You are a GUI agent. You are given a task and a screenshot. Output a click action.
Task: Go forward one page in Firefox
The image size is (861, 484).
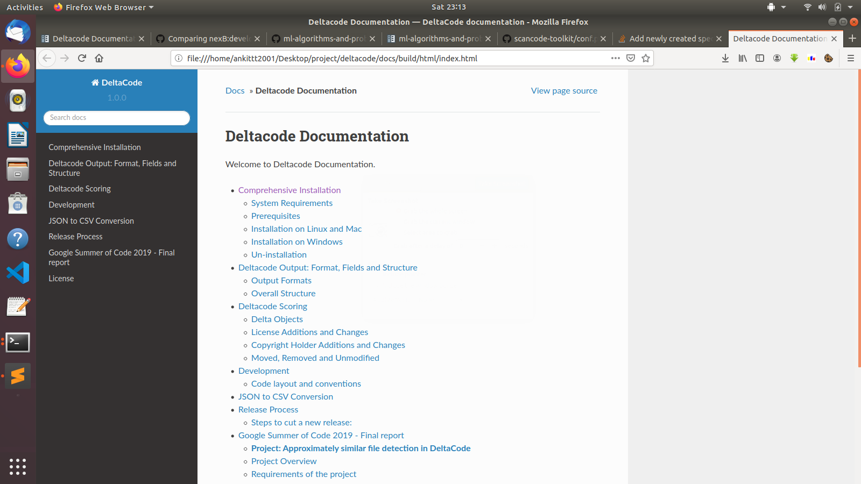pyautogui.click(x=65, y=58)
